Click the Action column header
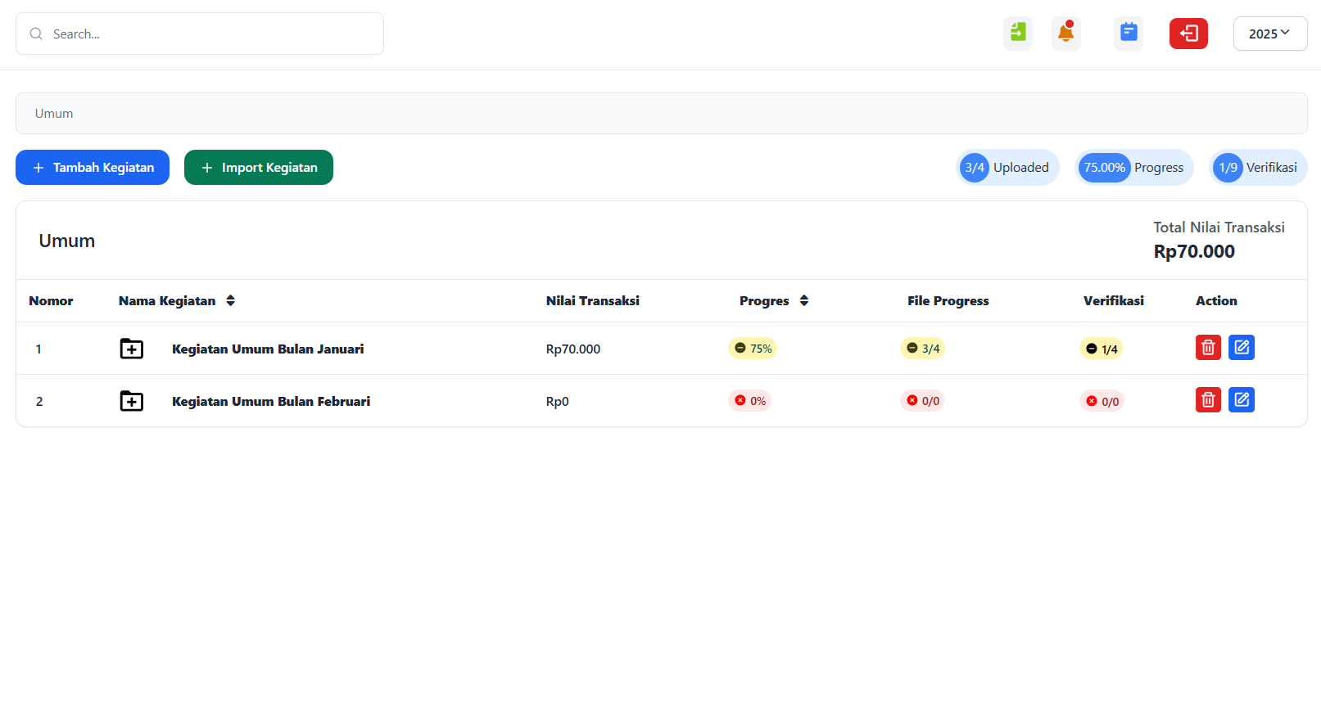1321x707 pixels. [1216, 300]
